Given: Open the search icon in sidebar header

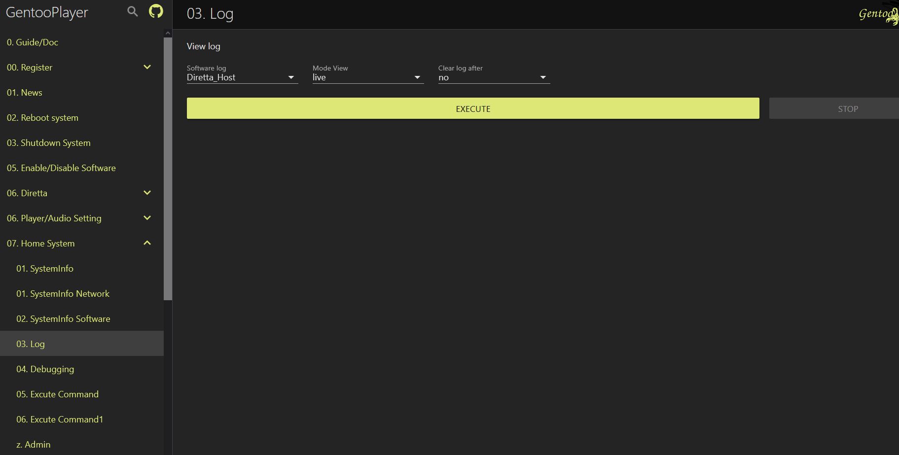Looking at the screenshot, I should click(x=132, y=11).
